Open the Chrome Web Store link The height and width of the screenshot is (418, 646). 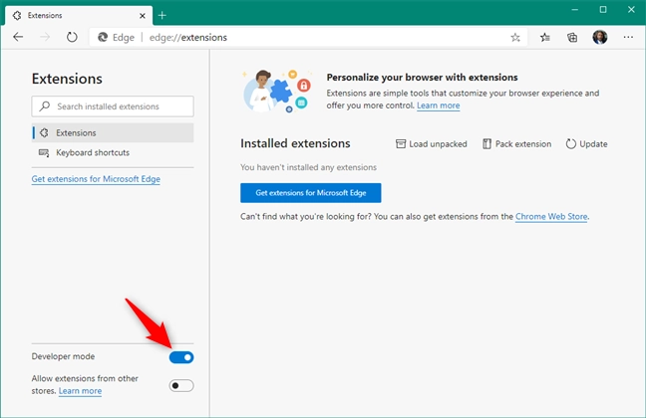(x=551, y=217)
